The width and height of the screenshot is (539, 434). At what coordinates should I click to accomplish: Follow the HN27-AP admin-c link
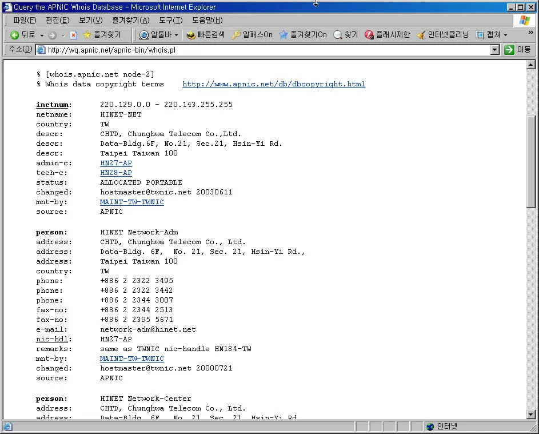pyautogui.click(x=115, y=163)
